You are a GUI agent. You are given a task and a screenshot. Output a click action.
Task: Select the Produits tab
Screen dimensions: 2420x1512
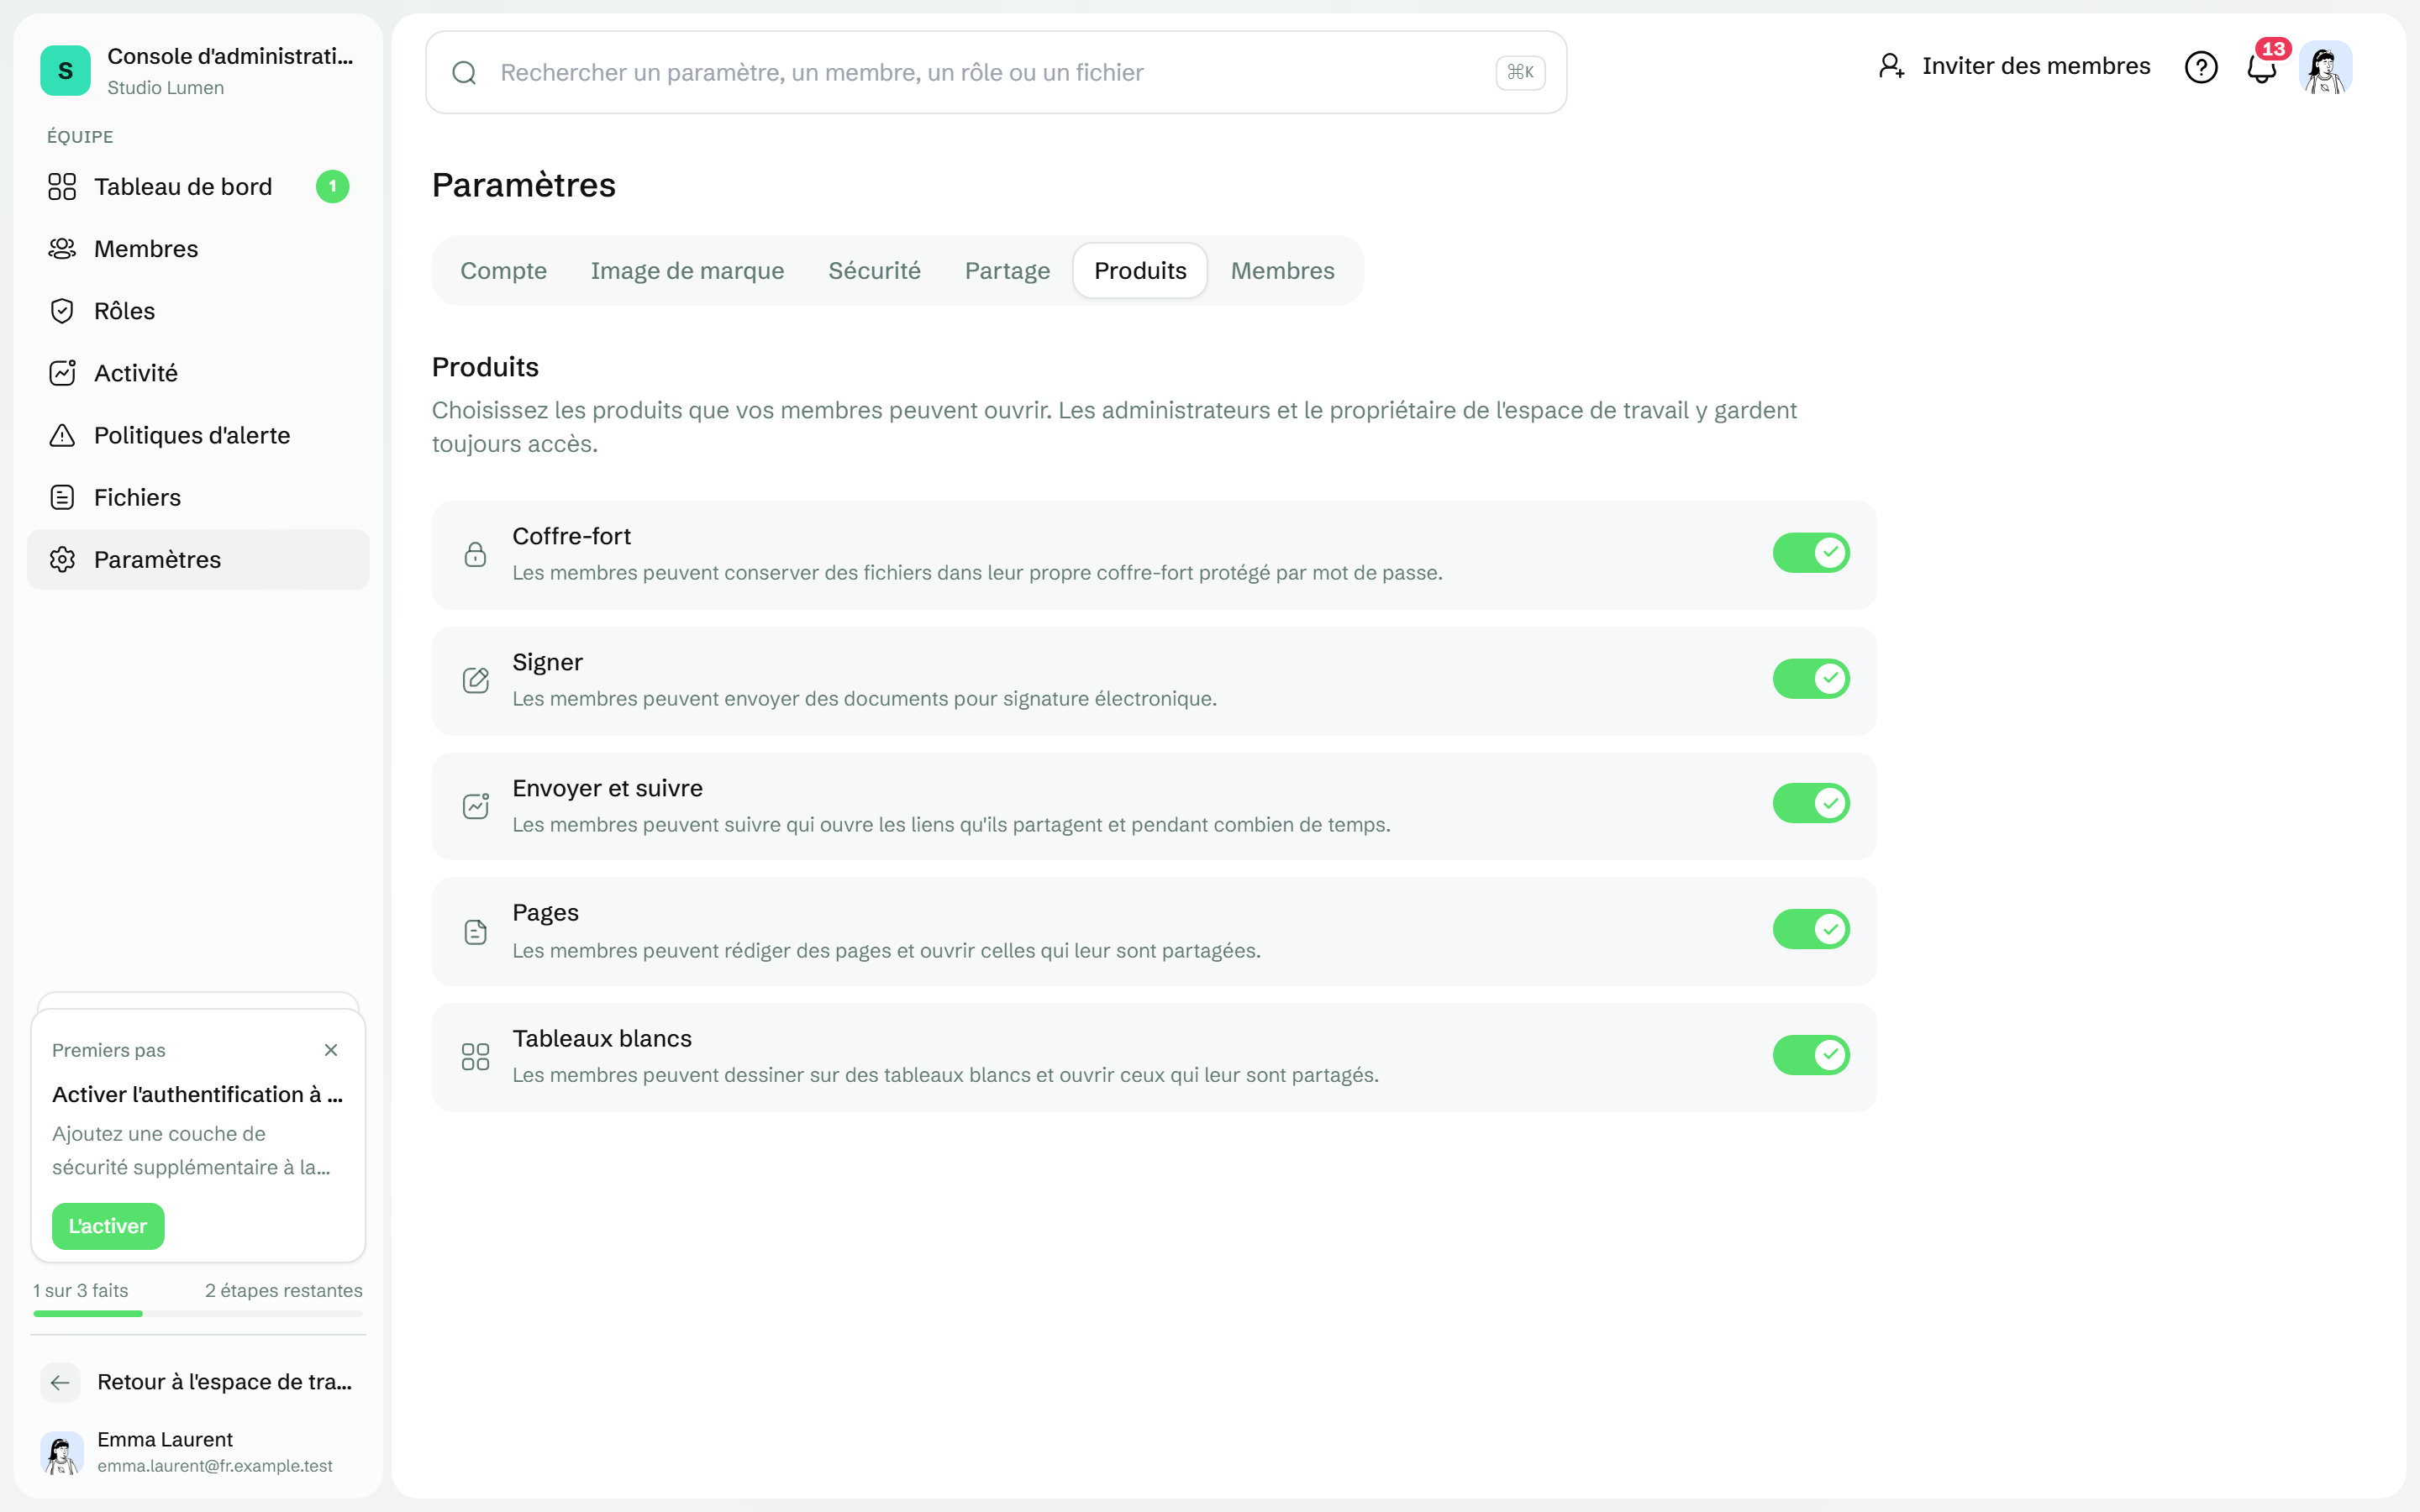point(1140,271)
